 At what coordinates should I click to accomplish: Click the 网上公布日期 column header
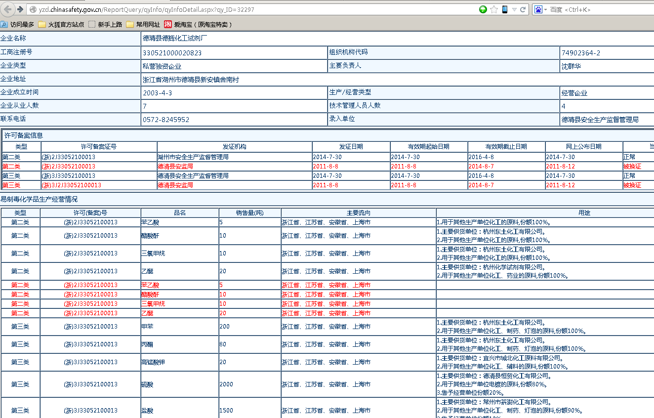(584, 147)
